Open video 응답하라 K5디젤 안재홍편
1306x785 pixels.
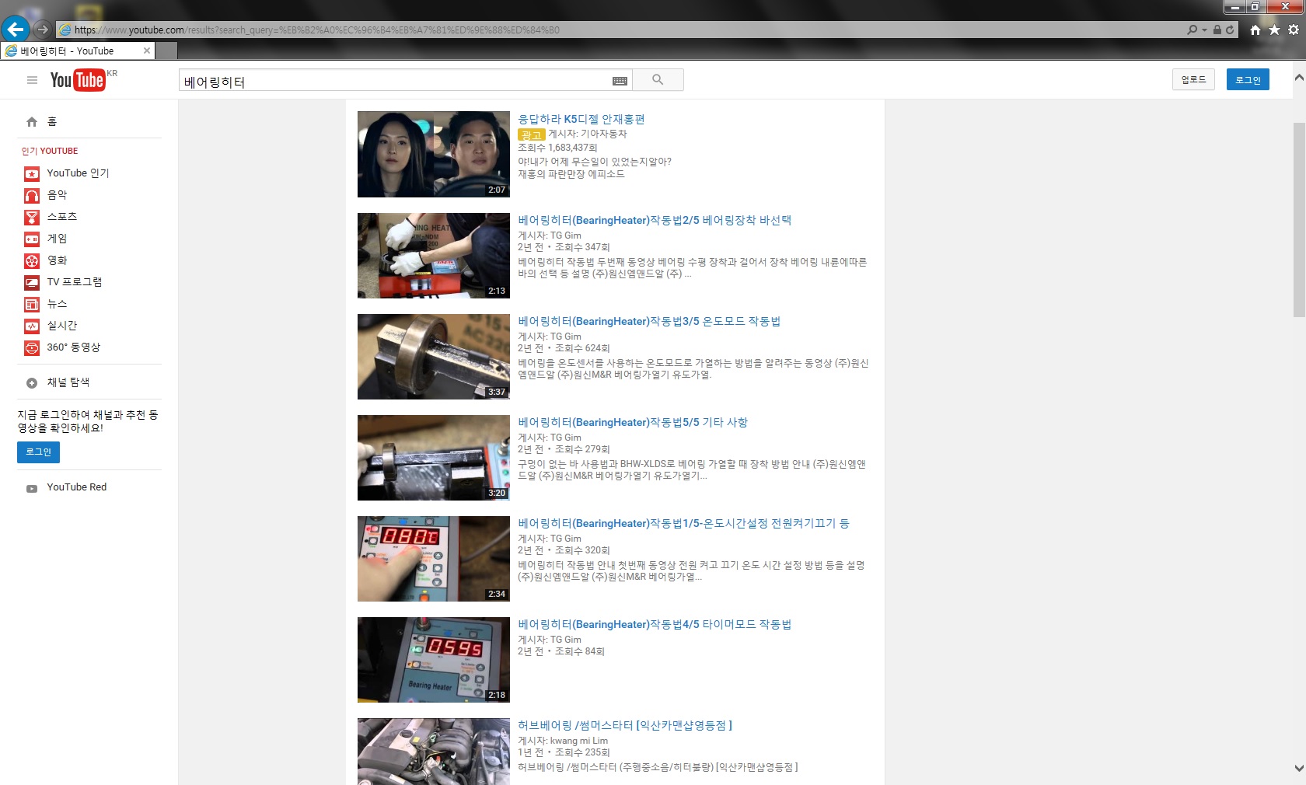(581, 119)
